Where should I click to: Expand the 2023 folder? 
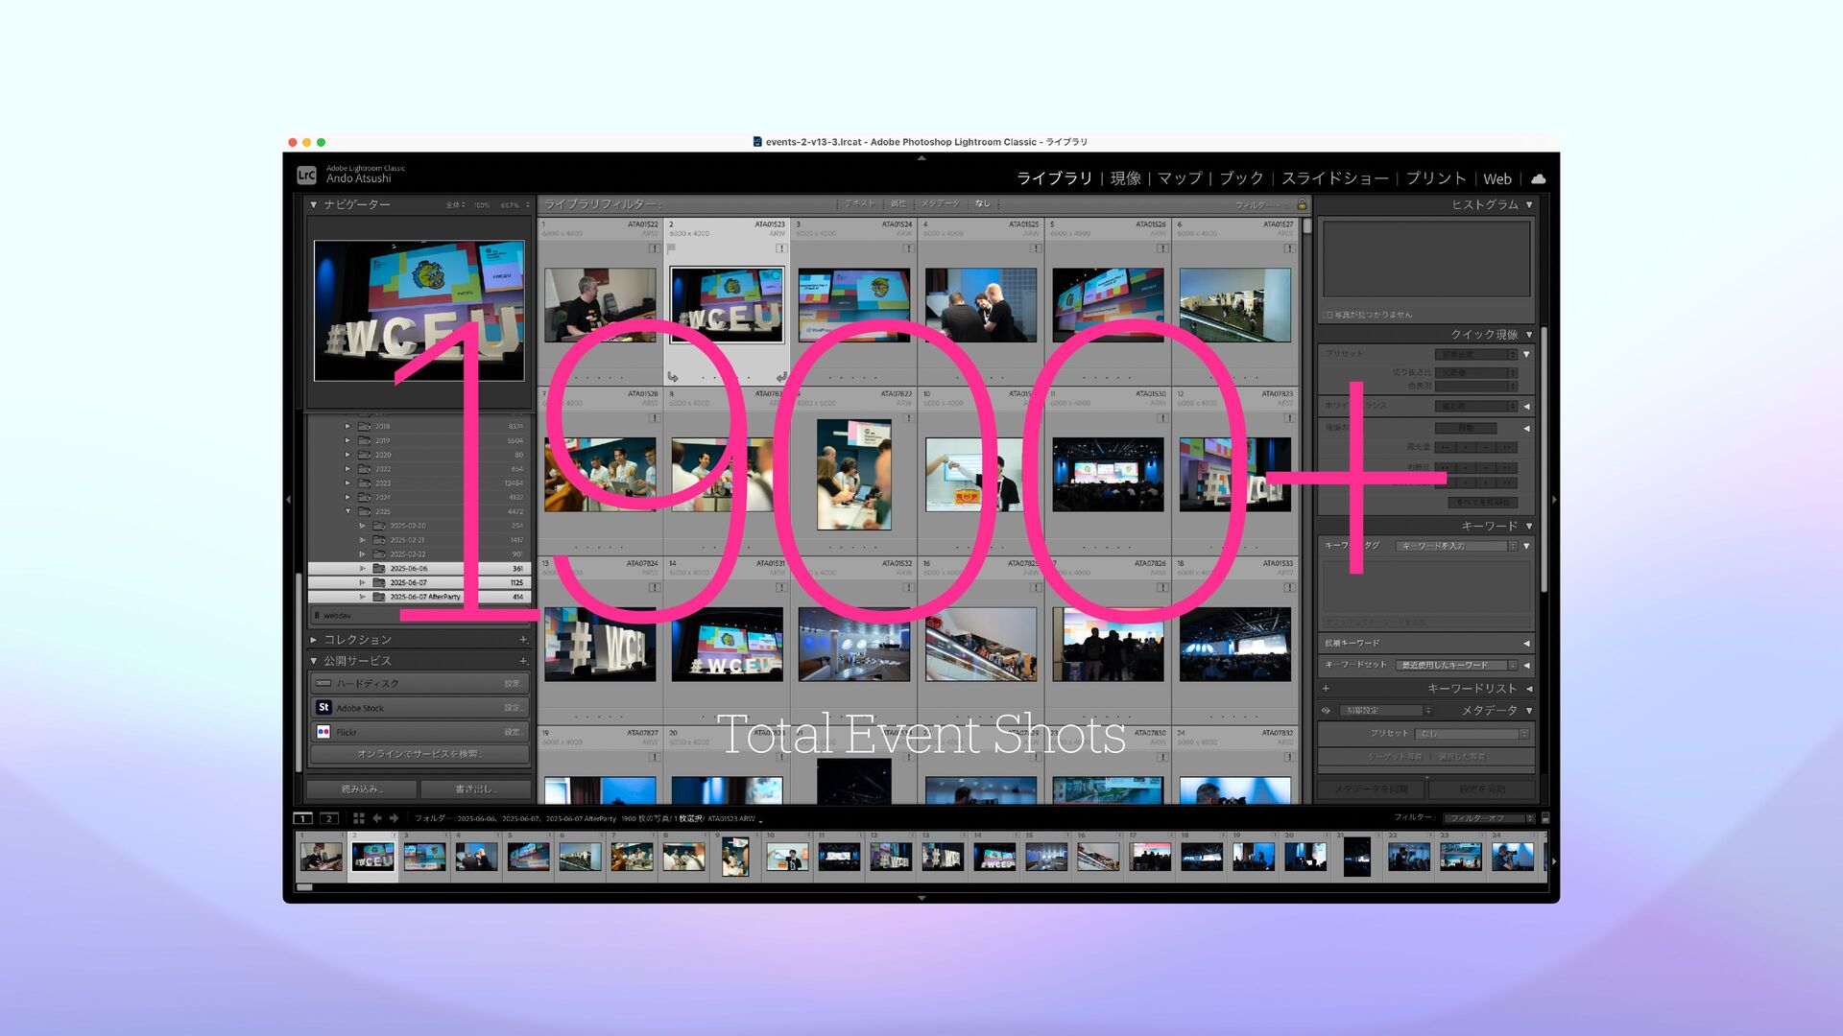click(x=347, y=483)
